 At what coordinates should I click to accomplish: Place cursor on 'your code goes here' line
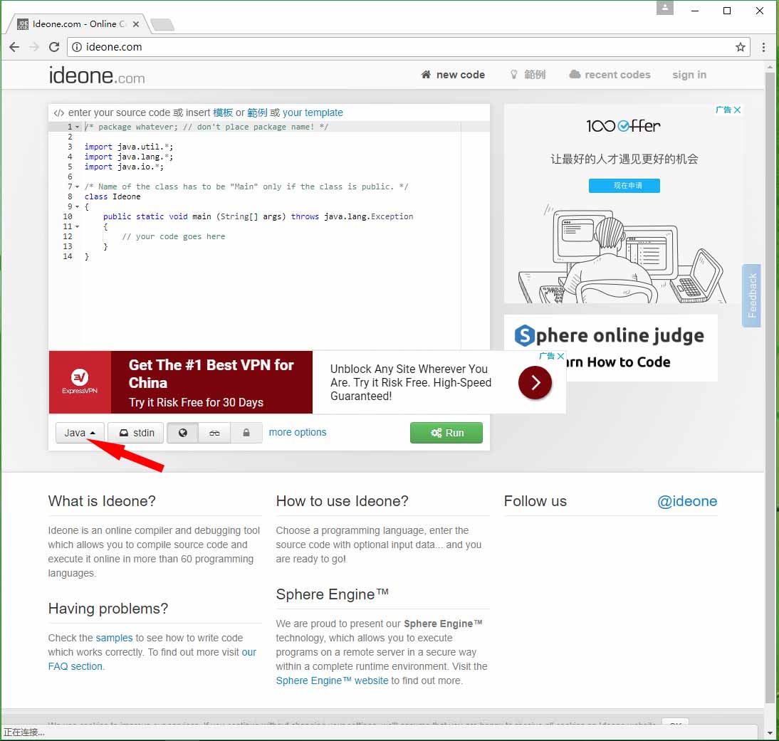point(173,236)
